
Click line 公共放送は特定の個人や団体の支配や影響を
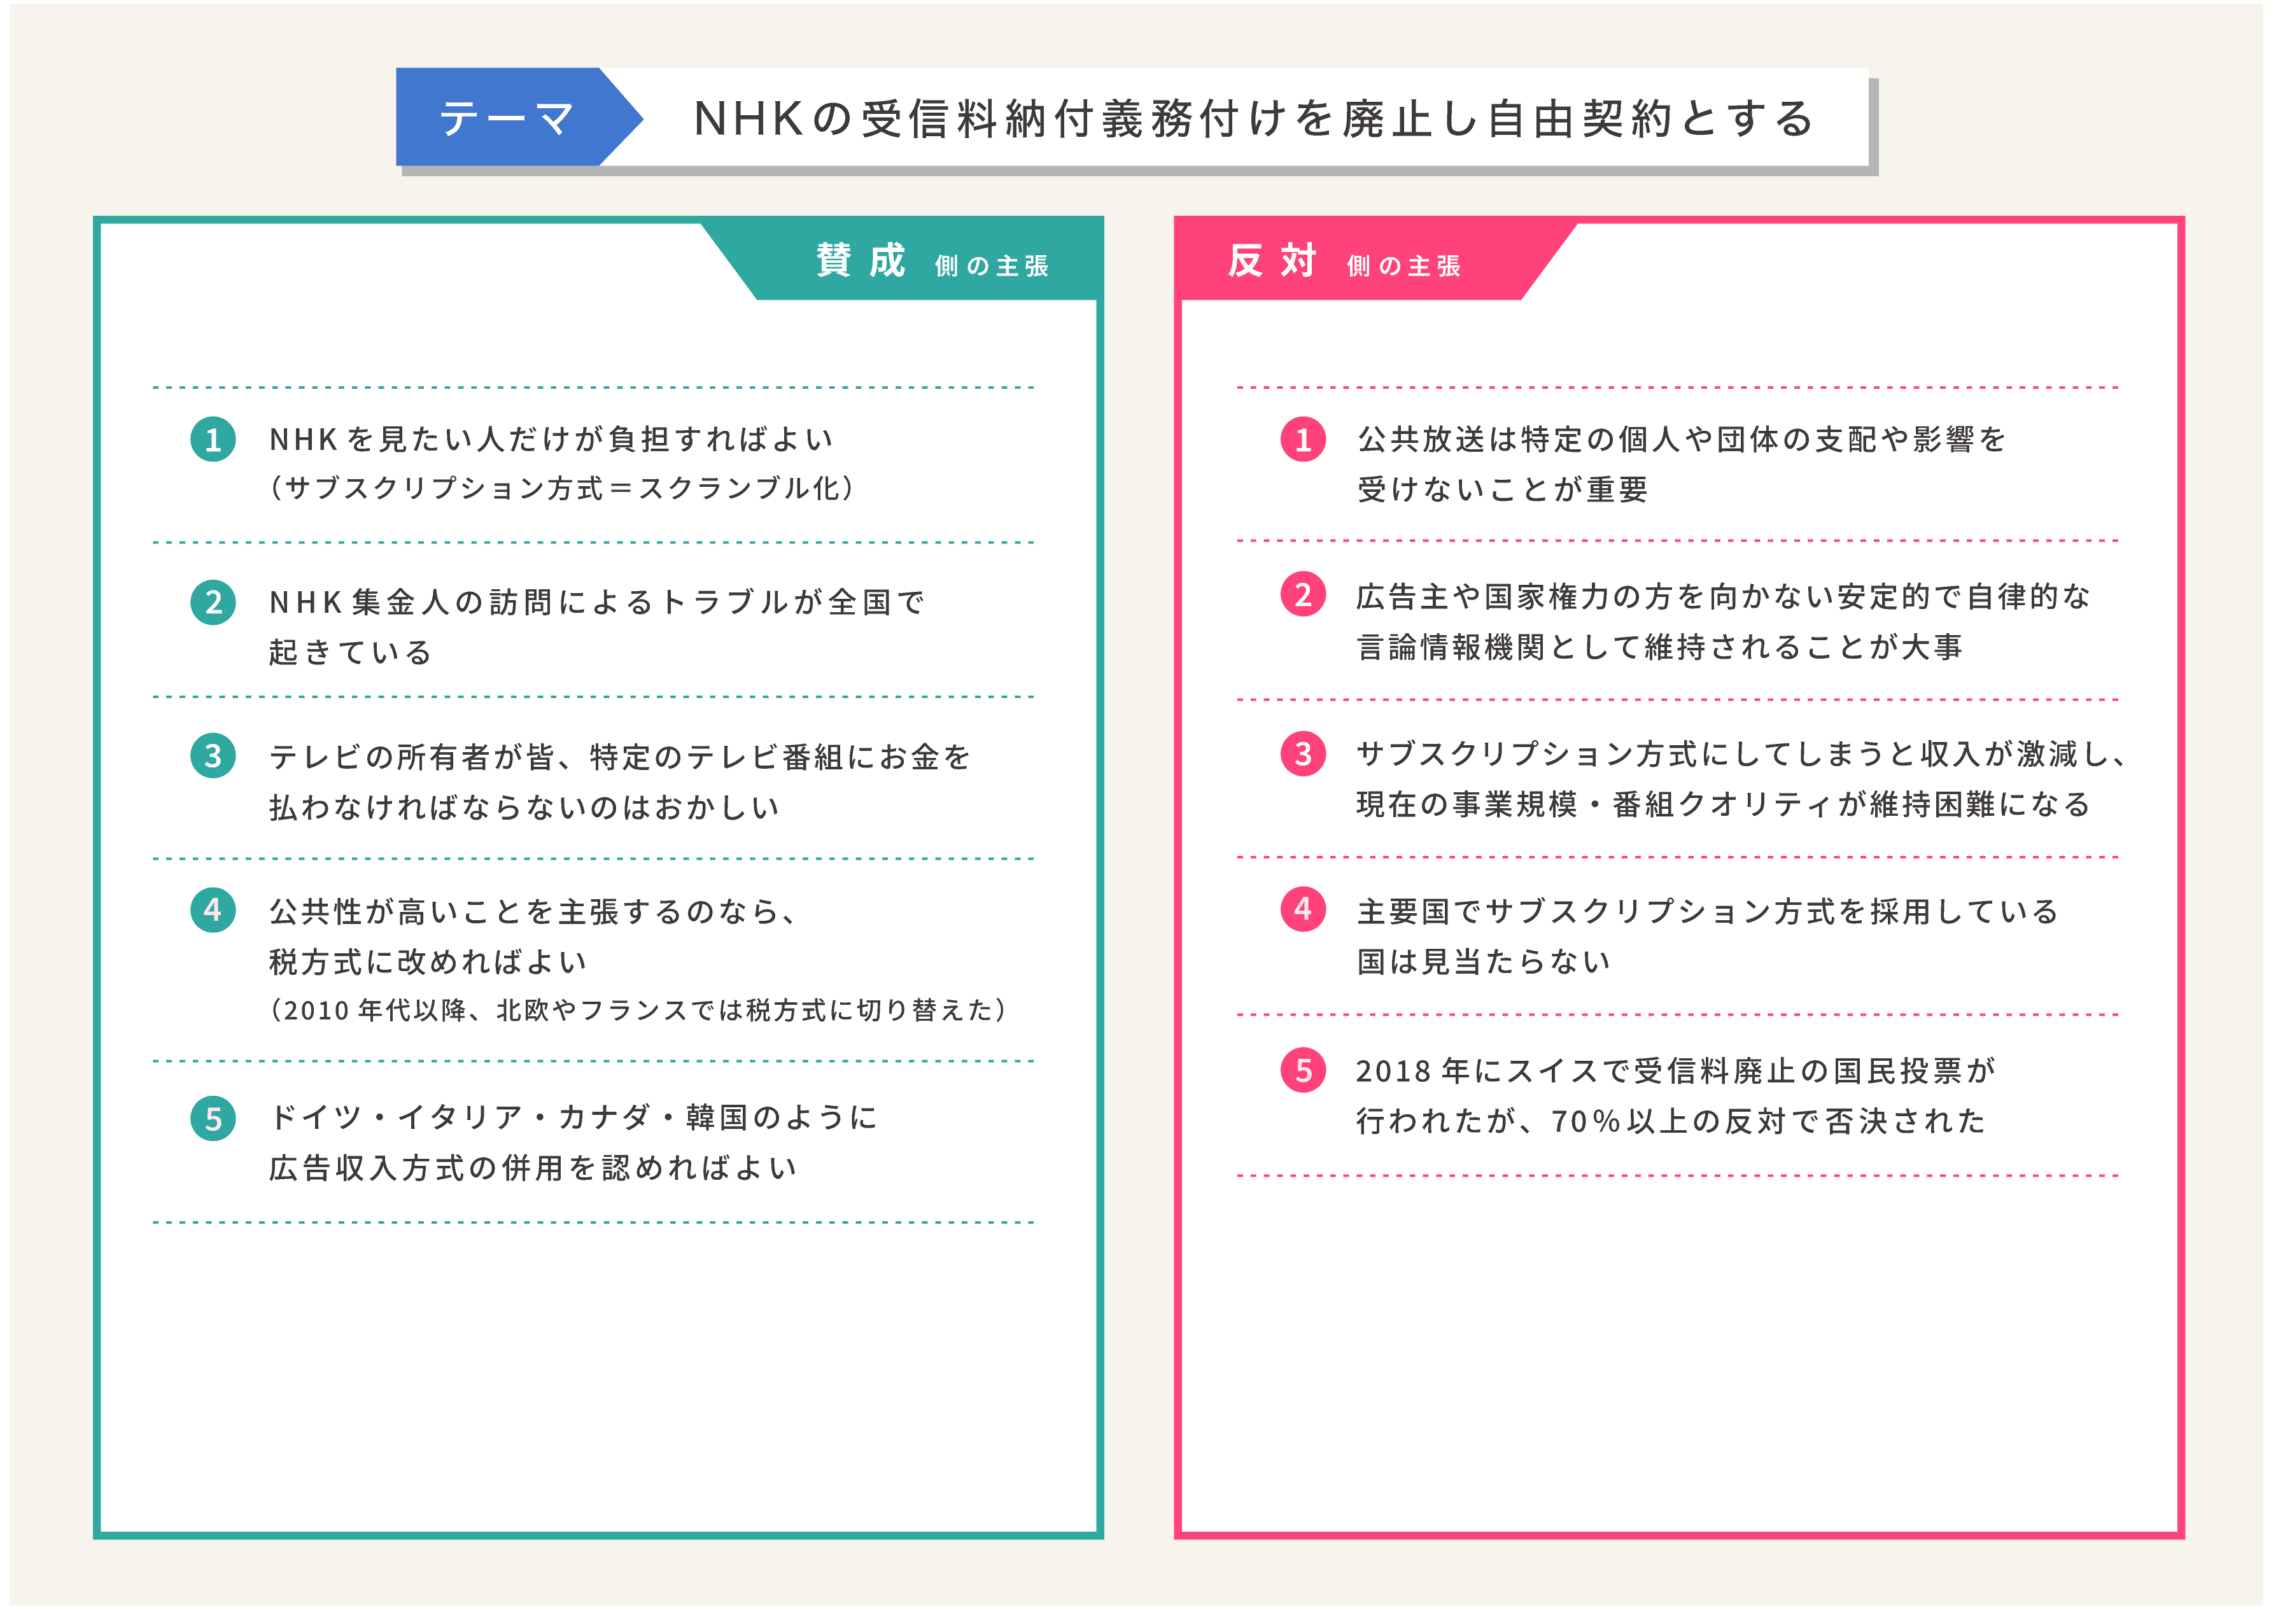click(x=1681, y=439)
